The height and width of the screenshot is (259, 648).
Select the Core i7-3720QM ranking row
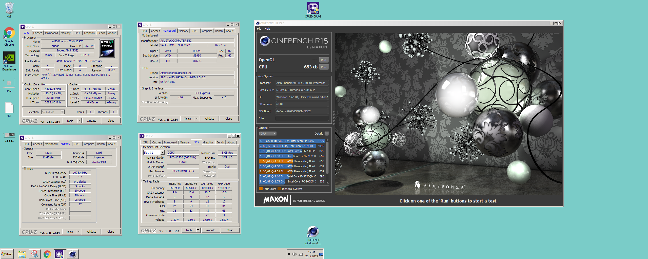(292, 176)
